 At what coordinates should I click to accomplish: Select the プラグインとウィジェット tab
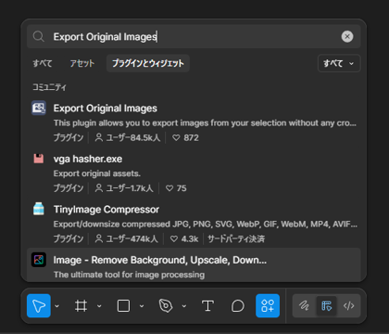148,63
